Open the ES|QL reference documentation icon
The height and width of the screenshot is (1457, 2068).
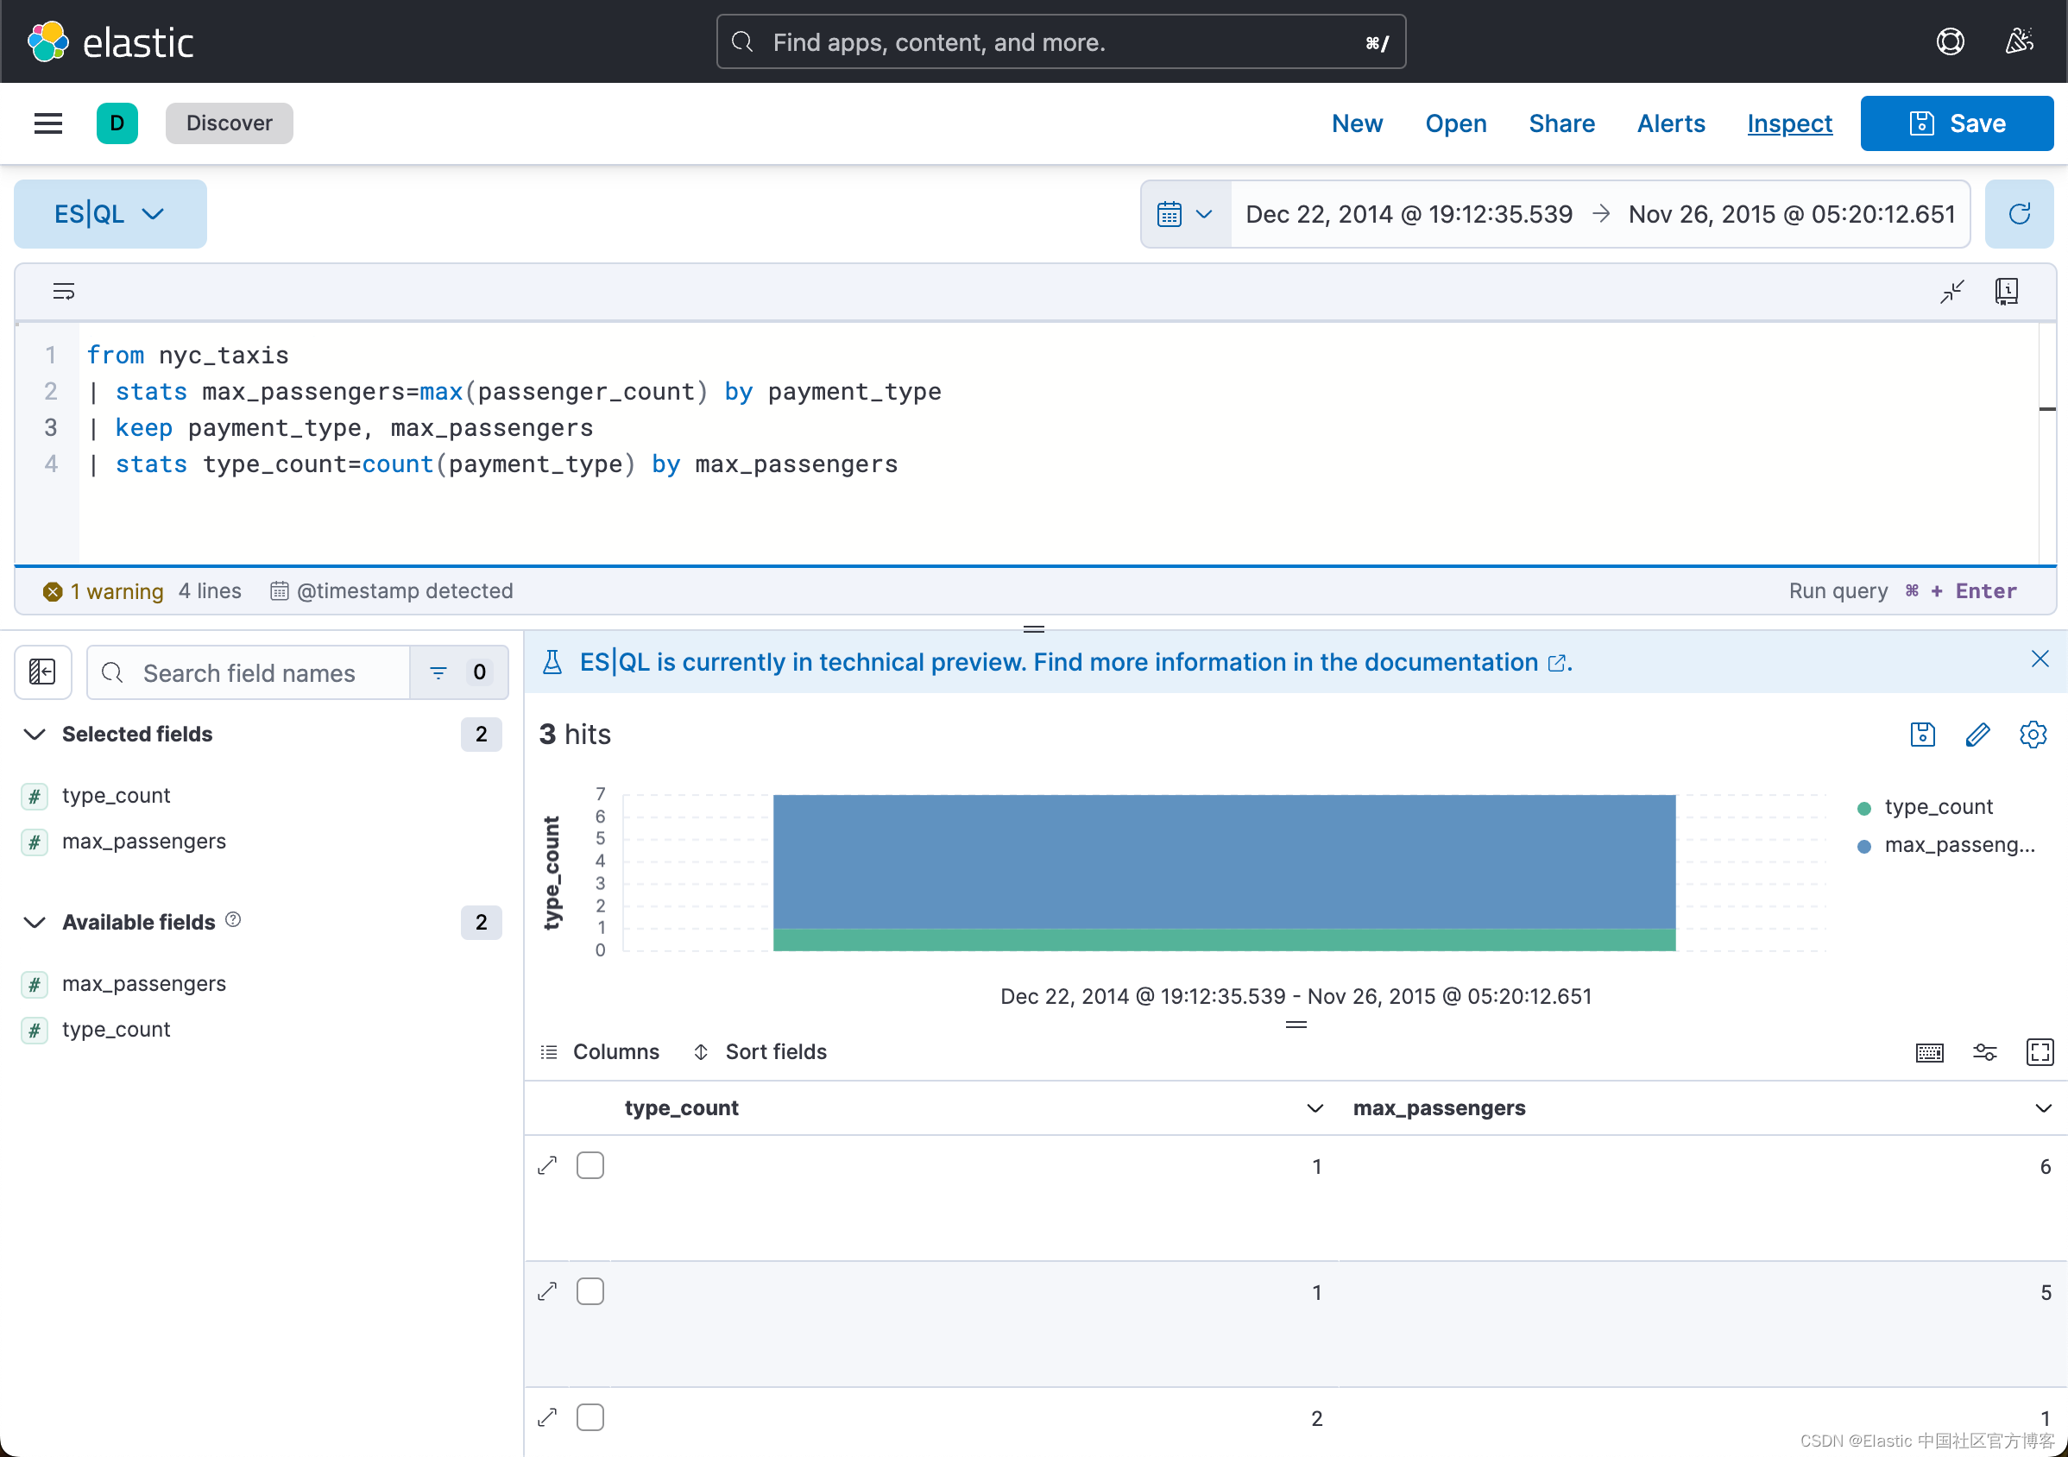[x=2007, y=291]
